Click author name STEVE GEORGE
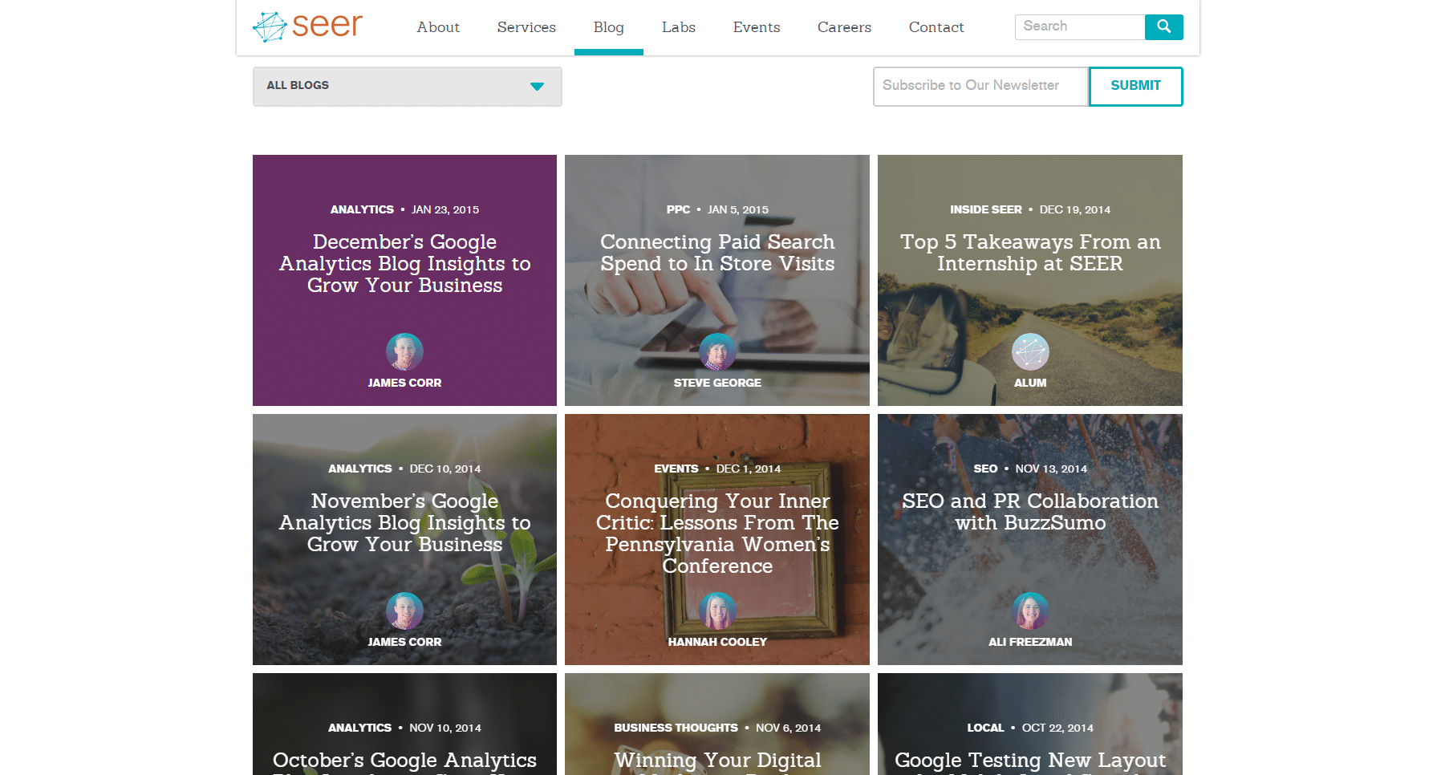Screen dimensions: 1449x775 (717, 383)
